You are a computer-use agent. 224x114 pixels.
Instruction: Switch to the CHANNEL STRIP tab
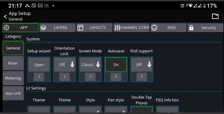click(x=132, y=28)
